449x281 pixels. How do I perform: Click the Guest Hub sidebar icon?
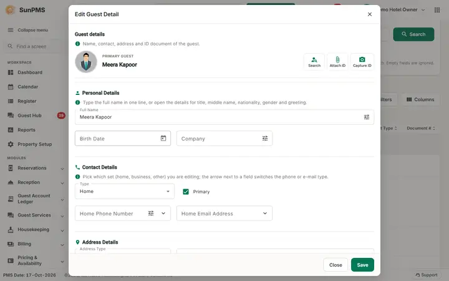pos(11,116)
